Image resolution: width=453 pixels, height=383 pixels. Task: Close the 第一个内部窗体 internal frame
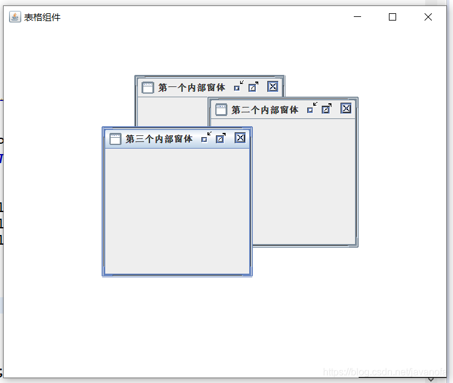tap(272, 86)
